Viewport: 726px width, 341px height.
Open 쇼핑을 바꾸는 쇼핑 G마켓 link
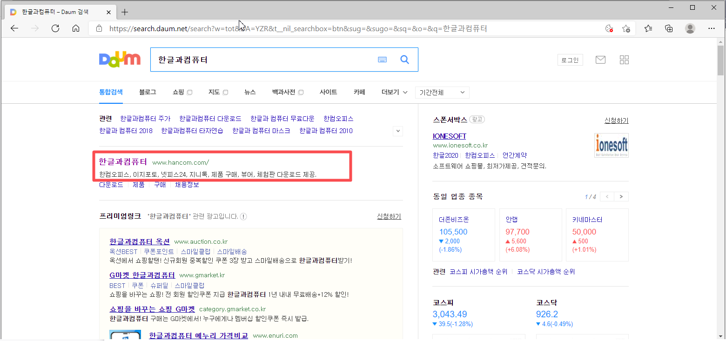click(x=152, y=309)
